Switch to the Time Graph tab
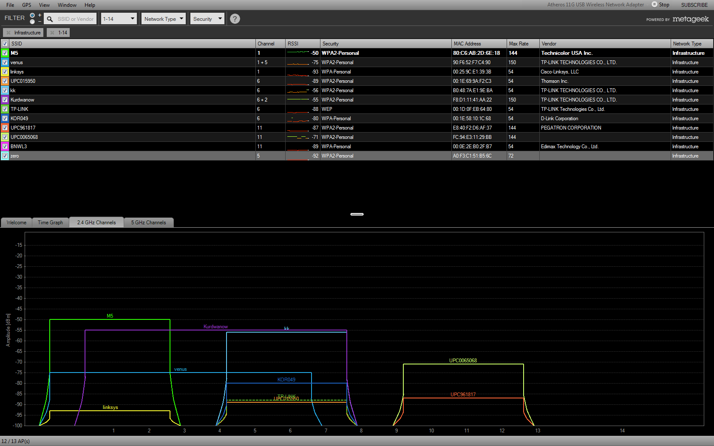 (50, 223)
